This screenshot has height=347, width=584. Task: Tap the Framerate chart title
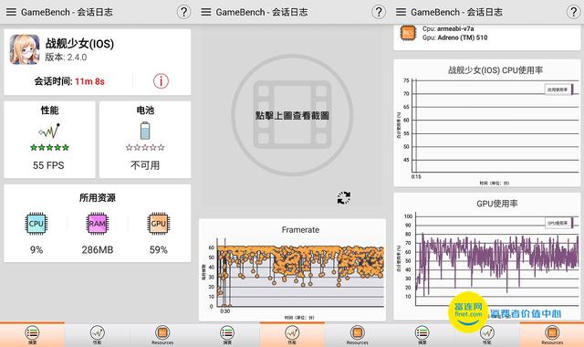click(x=300, y=230)
